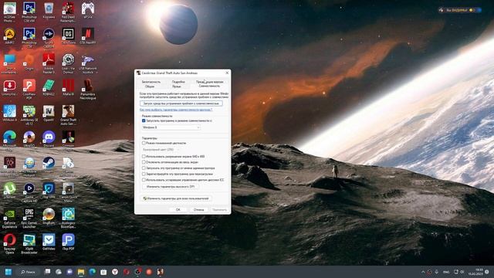Open the ArtMoney SE shortcut
The height and width of the screenshot is (278, 494).
29,115
